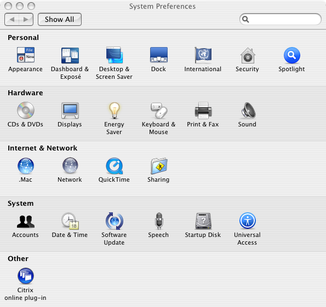
Task: Open the Network preferences icon
Action: coord(70,166)
